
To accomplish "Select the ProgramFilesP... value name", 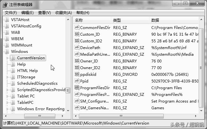I will (x=95, y=95).
